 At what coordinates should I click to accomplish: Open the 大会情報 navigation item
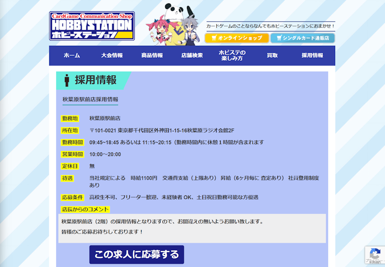click(112, 56)
